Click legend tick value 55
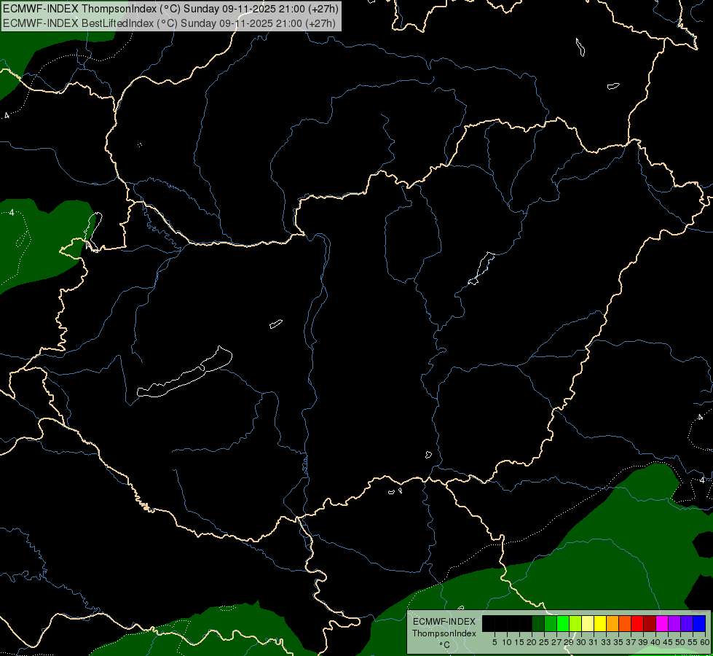Viewport: 713px width, 656px height. pyautogui.click(x=693, y=642)
